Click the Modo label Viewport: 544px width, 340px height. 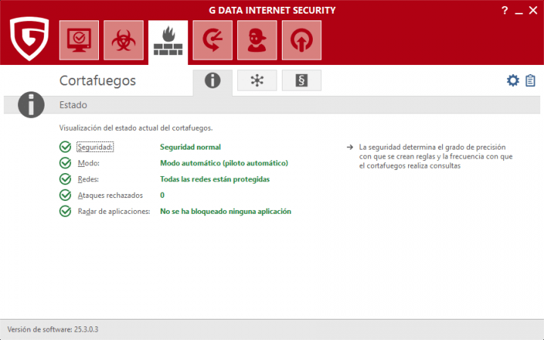88,163
